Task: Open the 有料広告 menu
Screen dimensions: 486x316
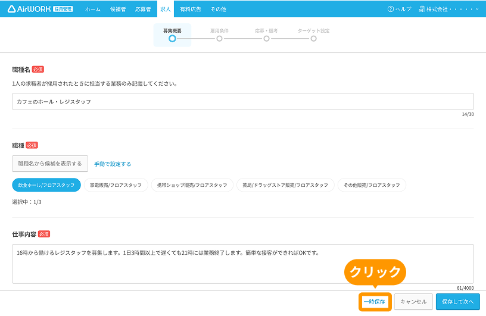Action: [191, 10]
